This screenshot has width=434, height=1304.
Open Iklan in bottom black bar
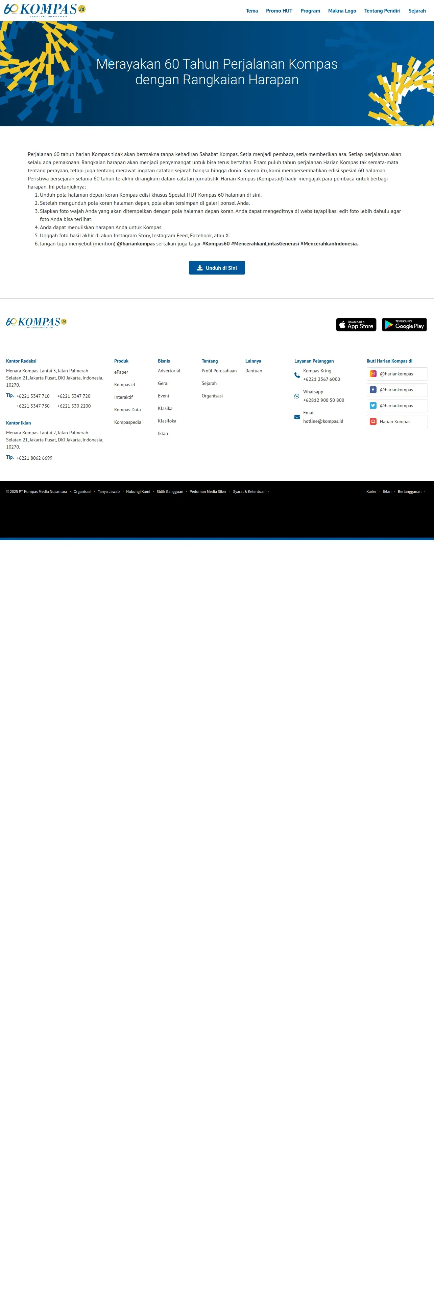(387, 492)
